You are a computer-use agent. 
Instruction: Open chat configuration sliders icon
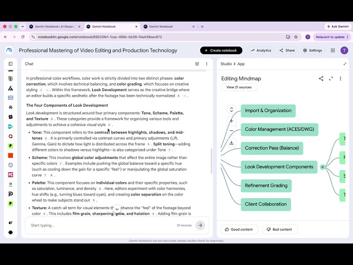click(x=197, y=64)
